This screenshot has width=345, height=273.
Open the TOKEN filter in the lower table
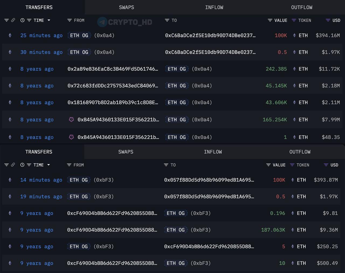coord(292,165)
